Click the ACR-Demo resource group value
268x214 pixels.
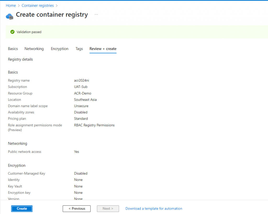click(x=82, y=93)
